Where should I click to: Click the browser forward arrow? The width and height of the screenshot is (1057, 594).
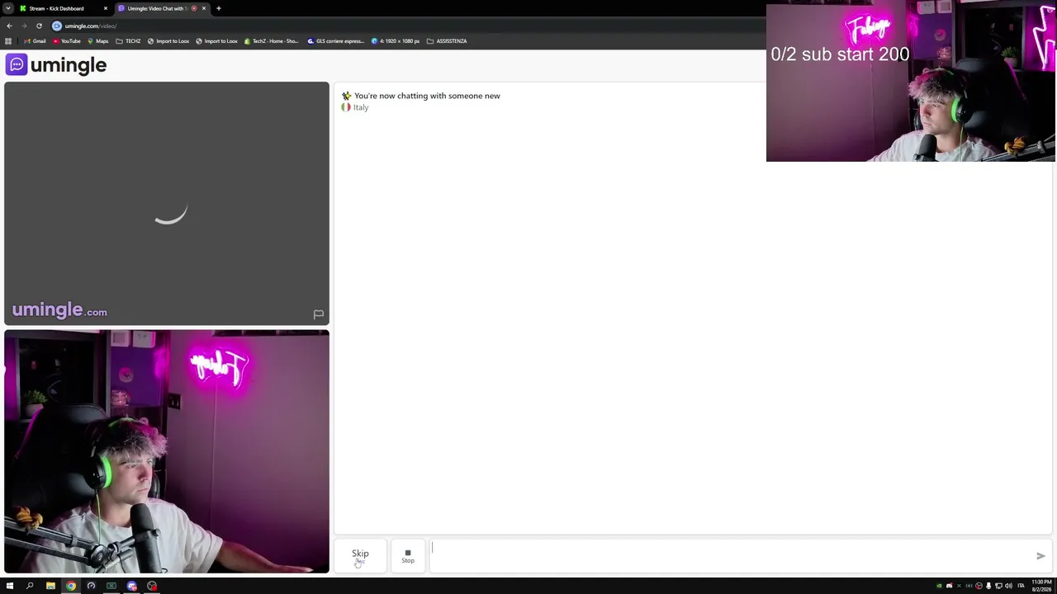pyautogui.click(x=24, y=26)
